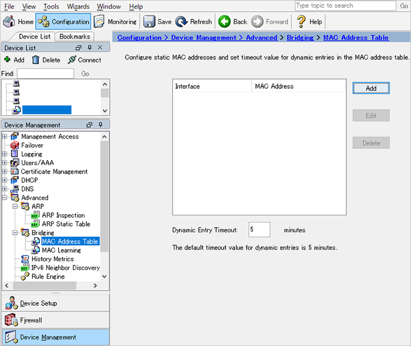The height and width of the screenshot is (346, 411).
Task: Refresh the device configuration
Action: click(x=181, y=22)
